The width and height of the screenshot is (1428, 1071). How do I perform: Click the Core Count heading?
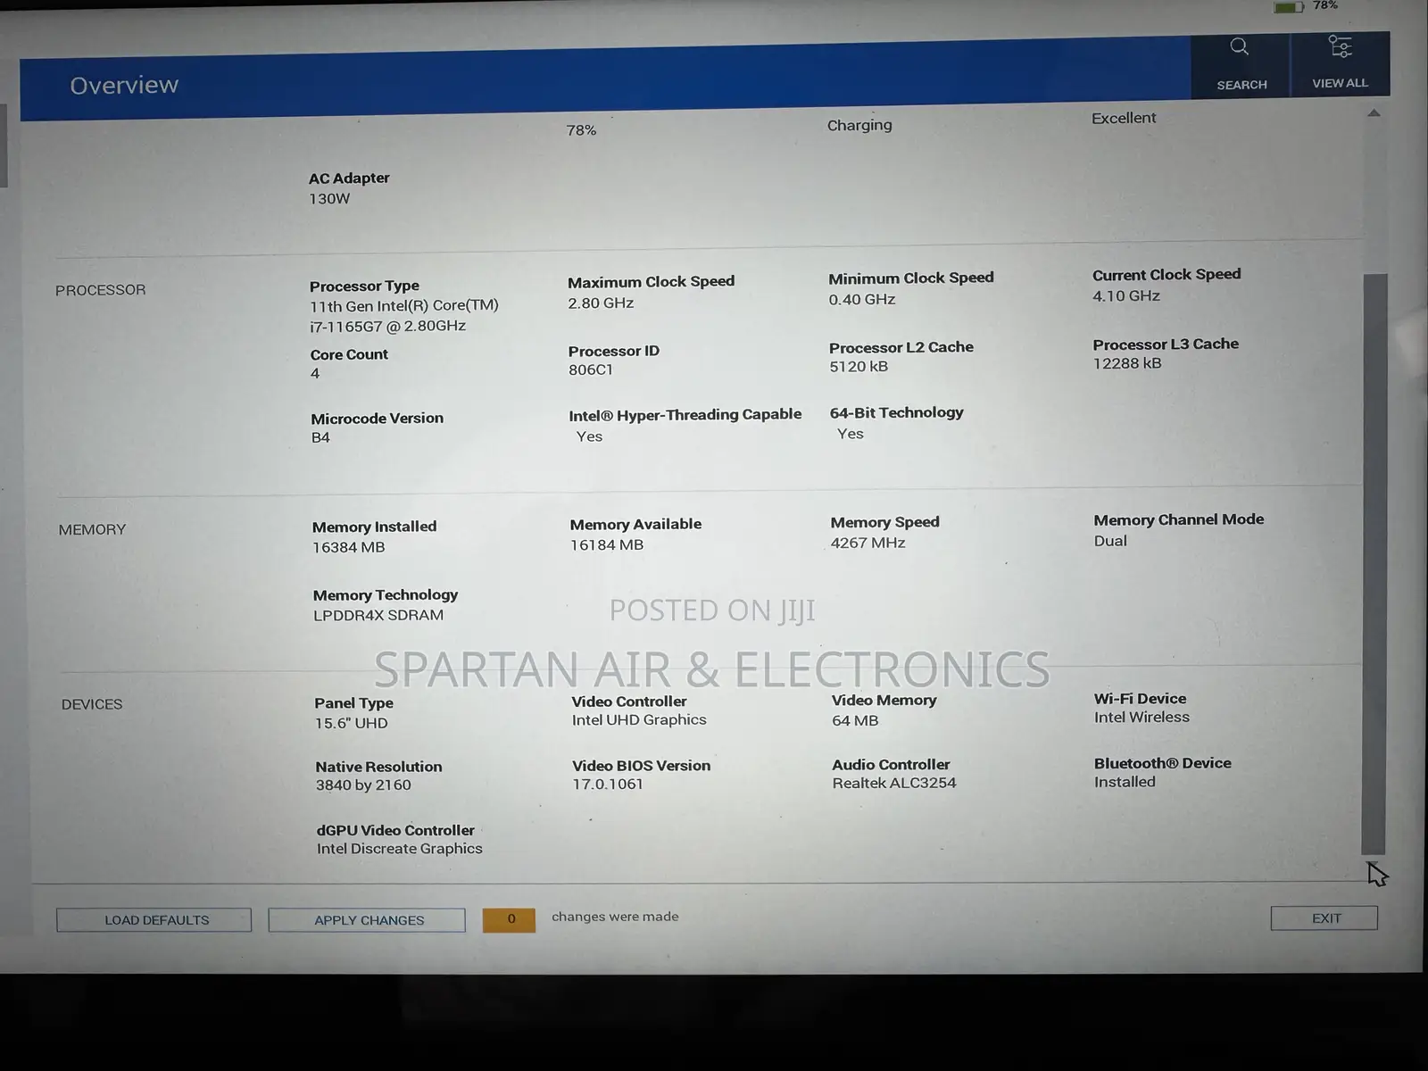click(x=349, y=354)
